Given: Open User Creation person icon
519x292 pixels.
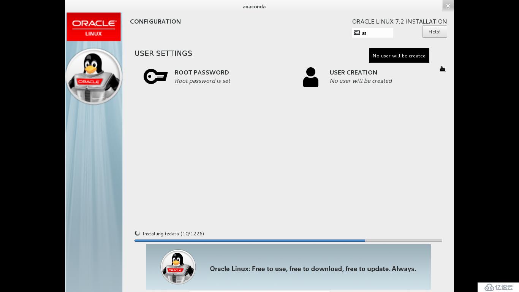Looking at the screenshot, I should 311,77.
